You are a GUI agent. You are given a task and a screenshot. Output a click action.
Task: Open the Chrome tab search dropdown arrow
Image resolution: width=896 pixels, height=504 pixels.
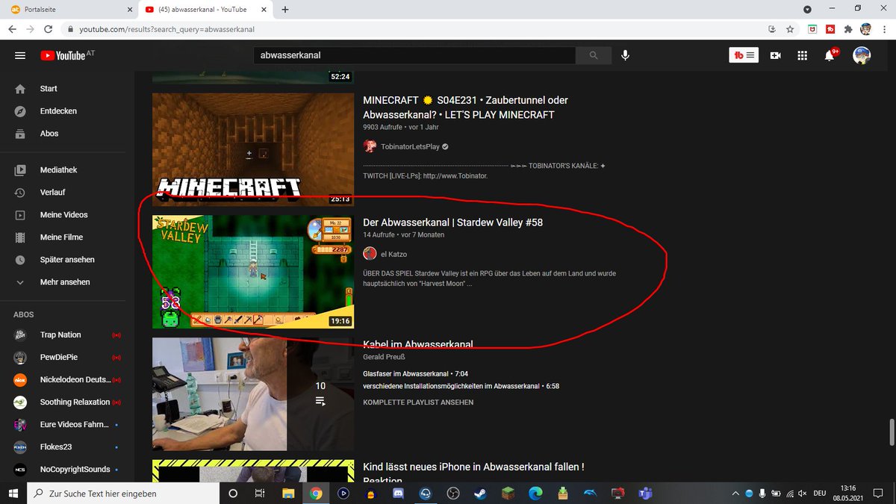[807, 10]
